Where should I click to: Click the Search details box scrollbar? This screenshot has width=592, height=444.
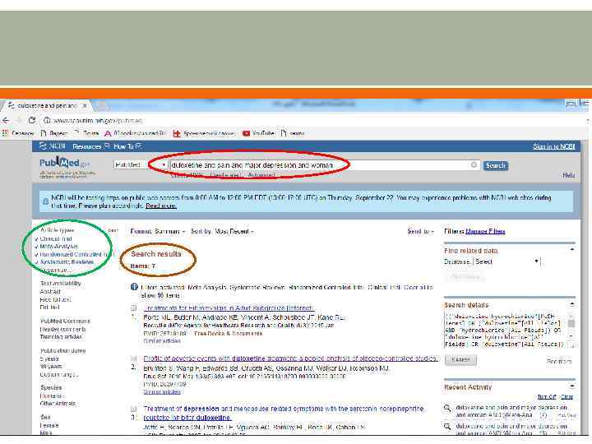pos(571,326)
